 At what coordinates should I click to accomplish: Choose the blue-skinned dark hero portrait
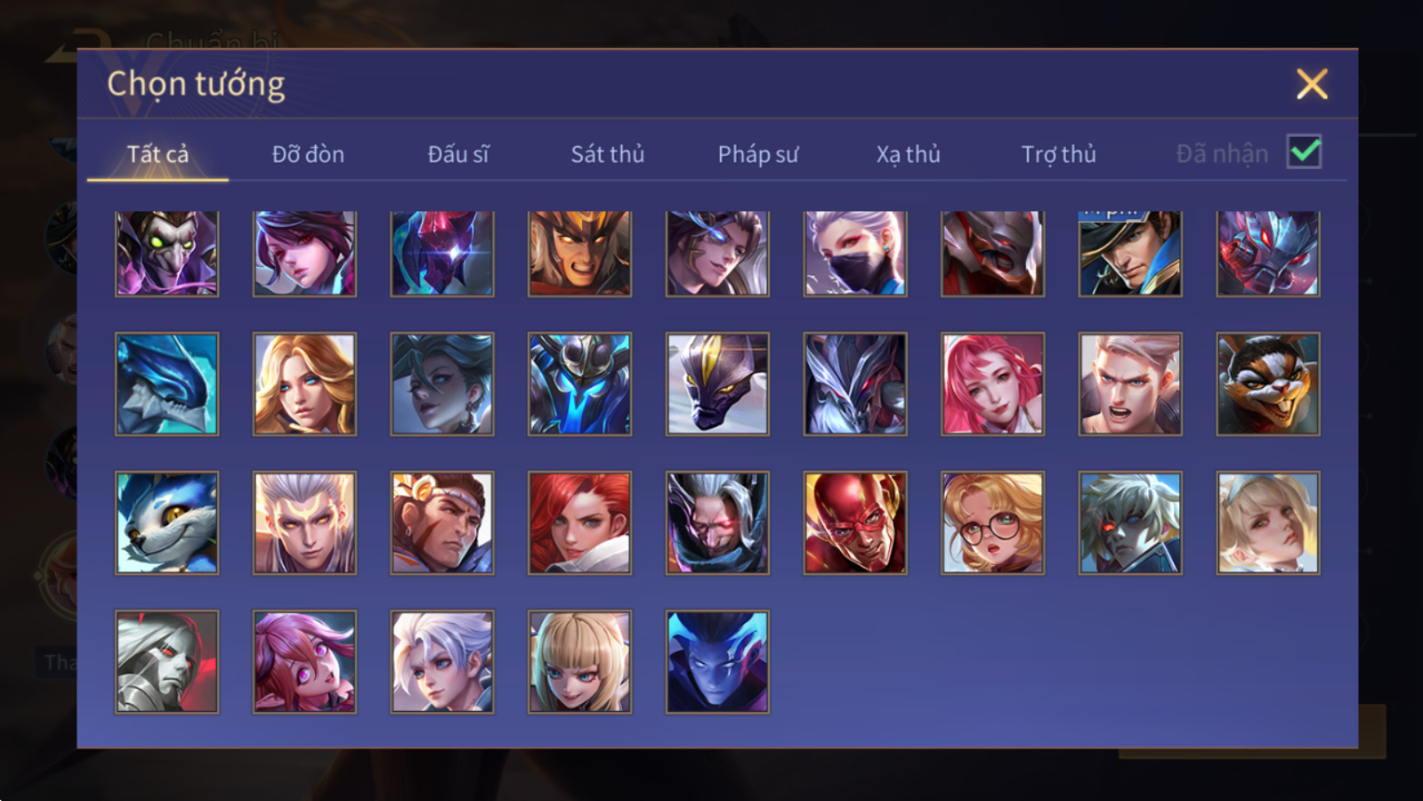coord(717,661)
